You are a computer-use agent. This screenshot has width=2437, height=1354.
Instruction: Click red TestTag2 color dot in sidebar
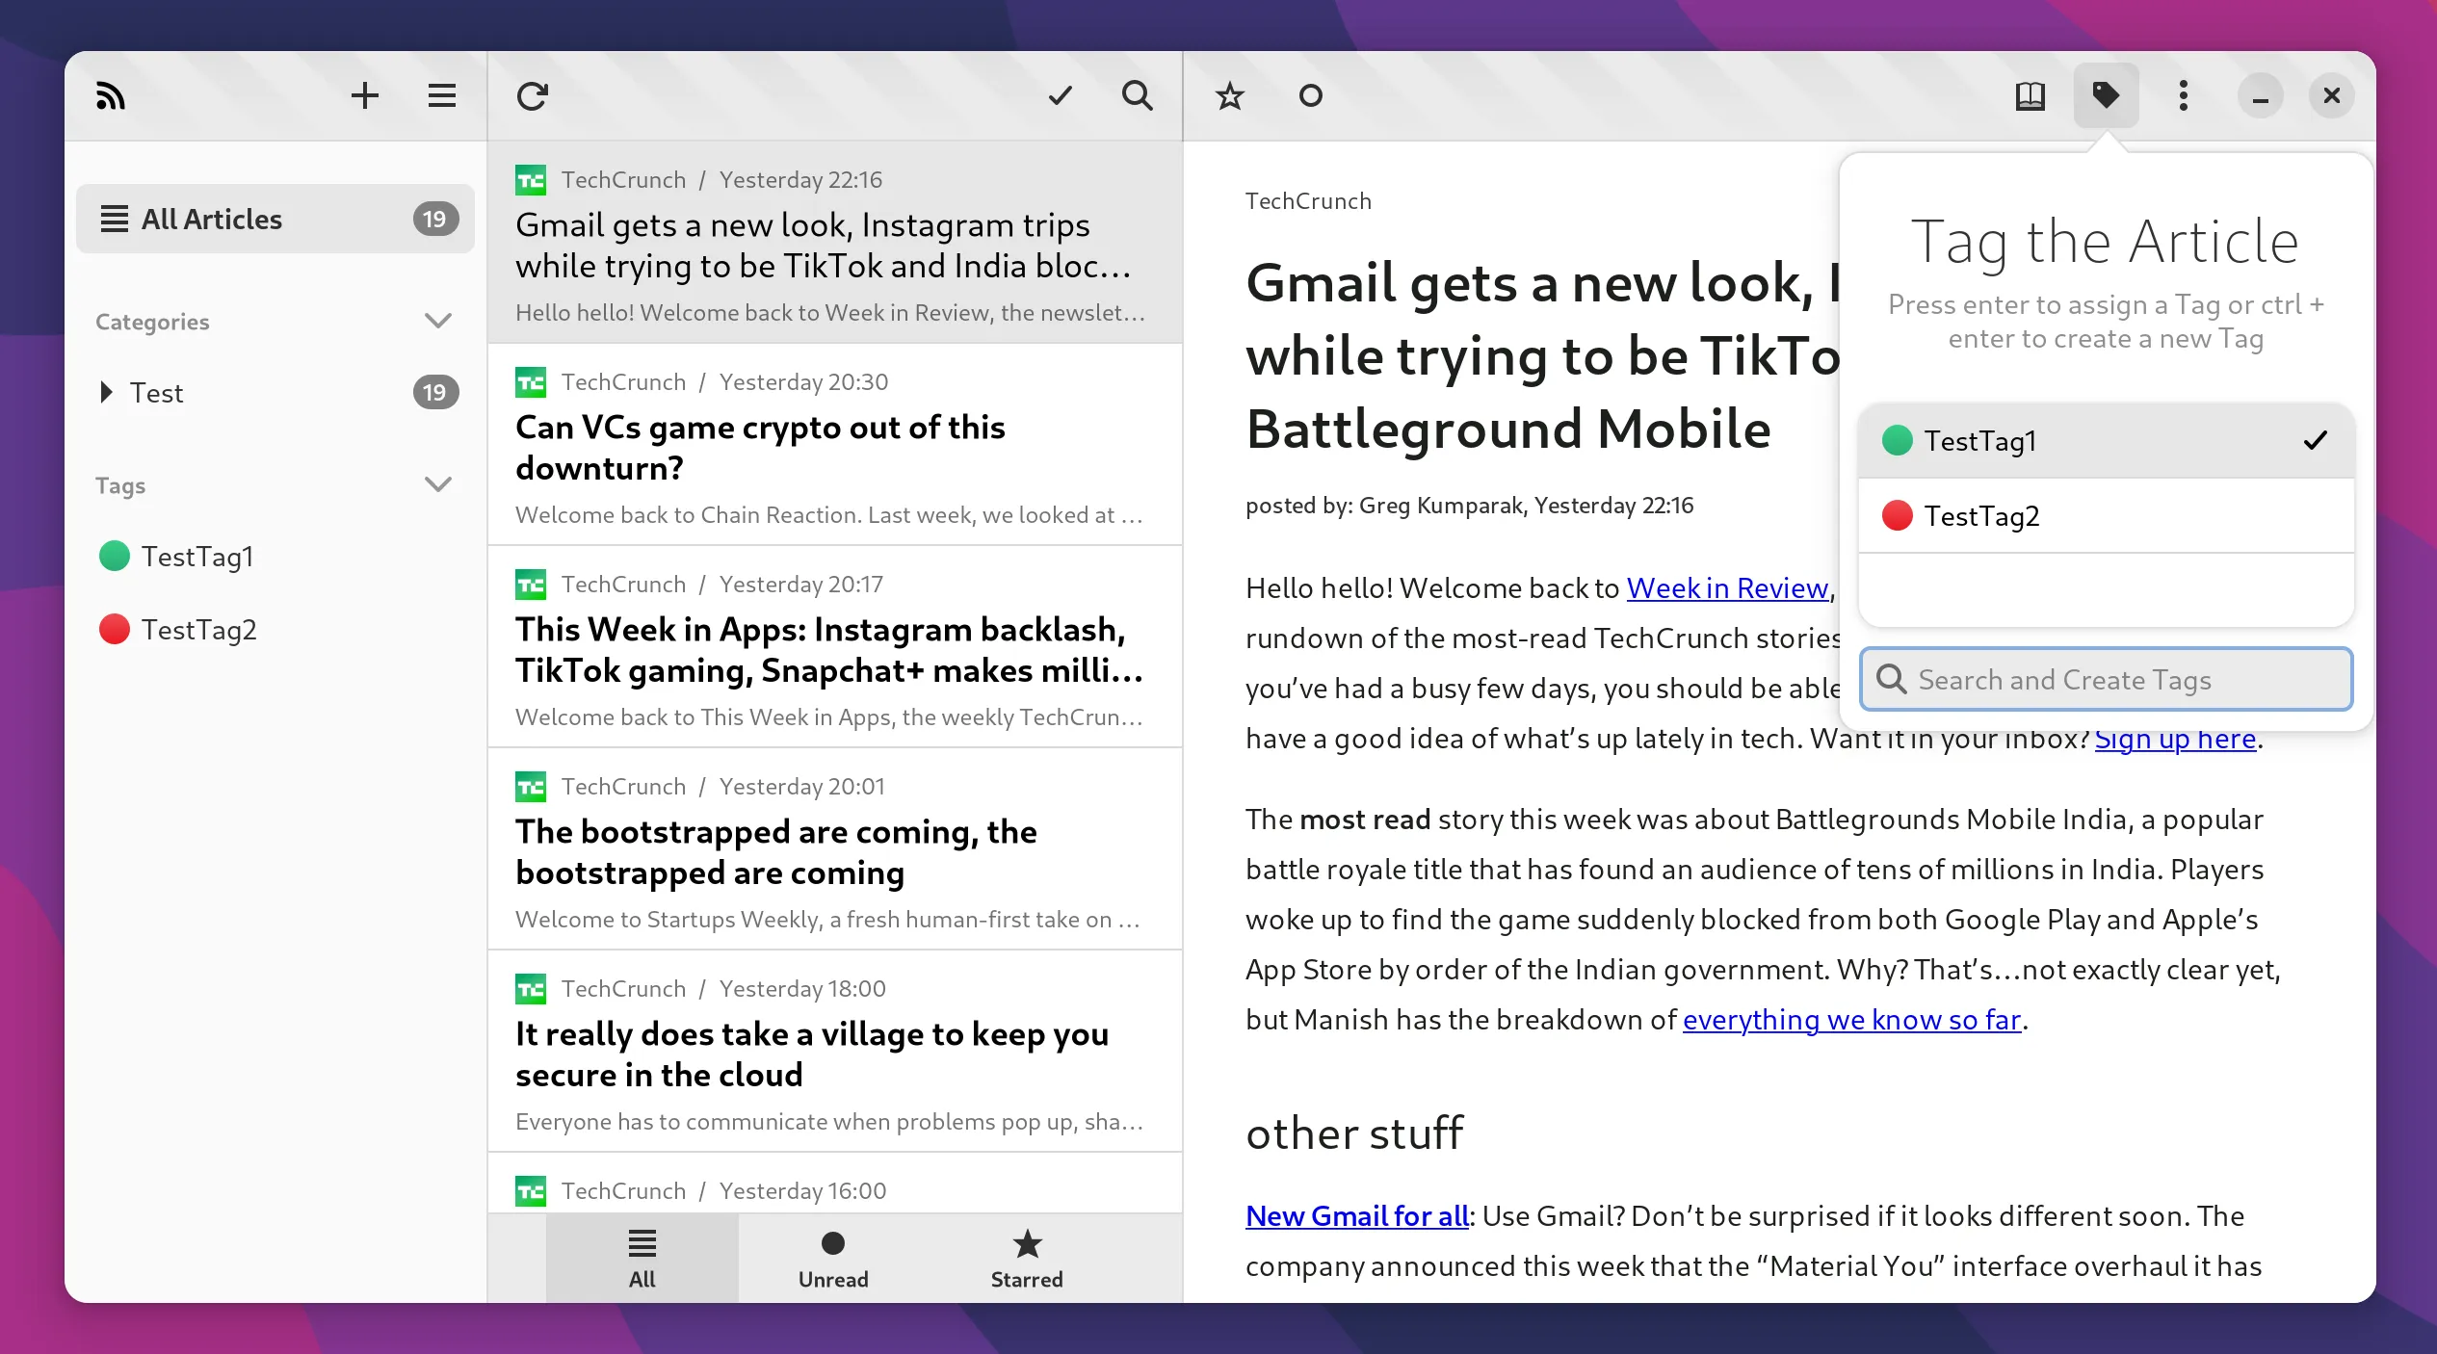tap(115, 630)
